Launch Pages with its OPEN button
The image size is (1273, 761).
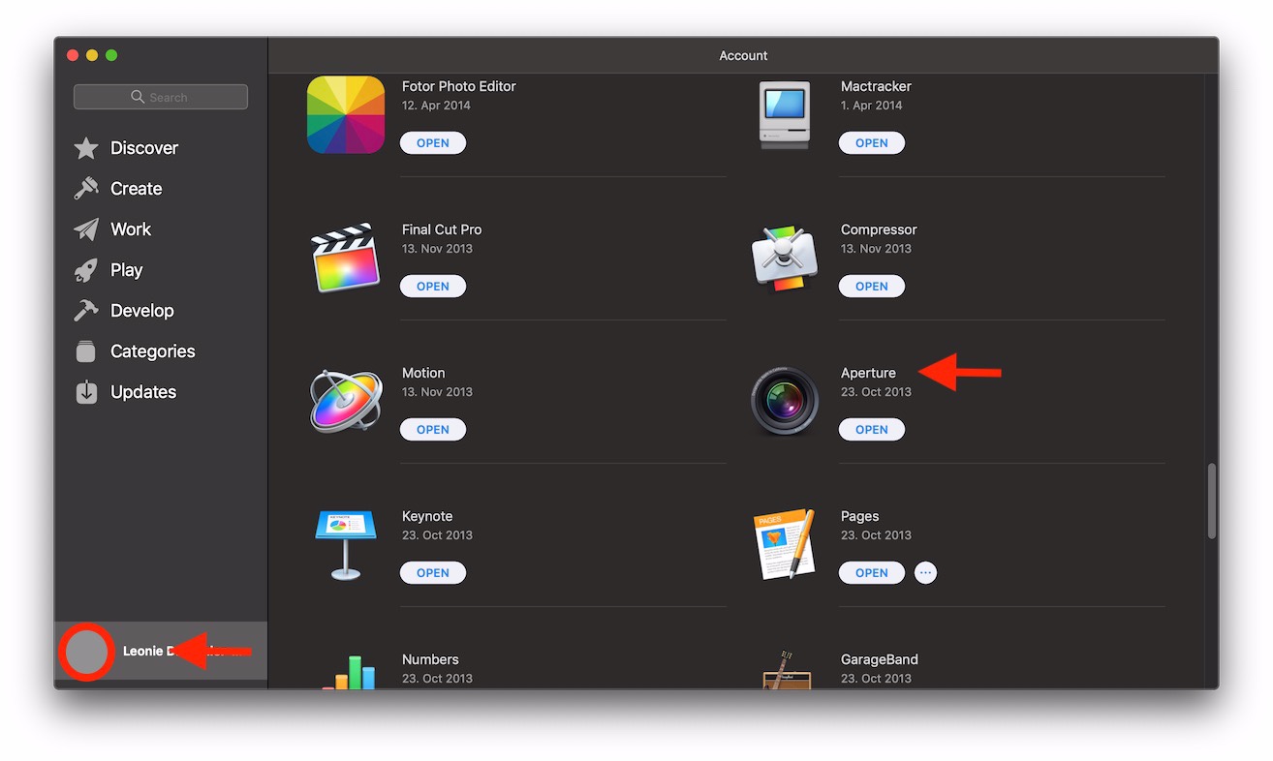coord(872,573)
